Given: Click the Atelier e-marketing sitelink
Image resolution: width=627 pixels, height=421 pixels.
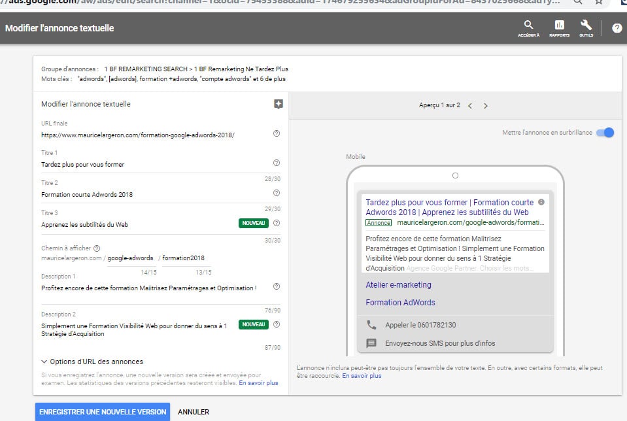Looking at the screenshot, I should coord(398,284).
